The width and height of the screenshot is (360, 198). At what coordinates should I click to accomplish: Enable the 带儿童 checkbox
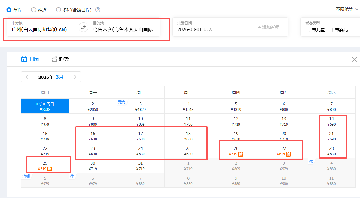point(308,30)
